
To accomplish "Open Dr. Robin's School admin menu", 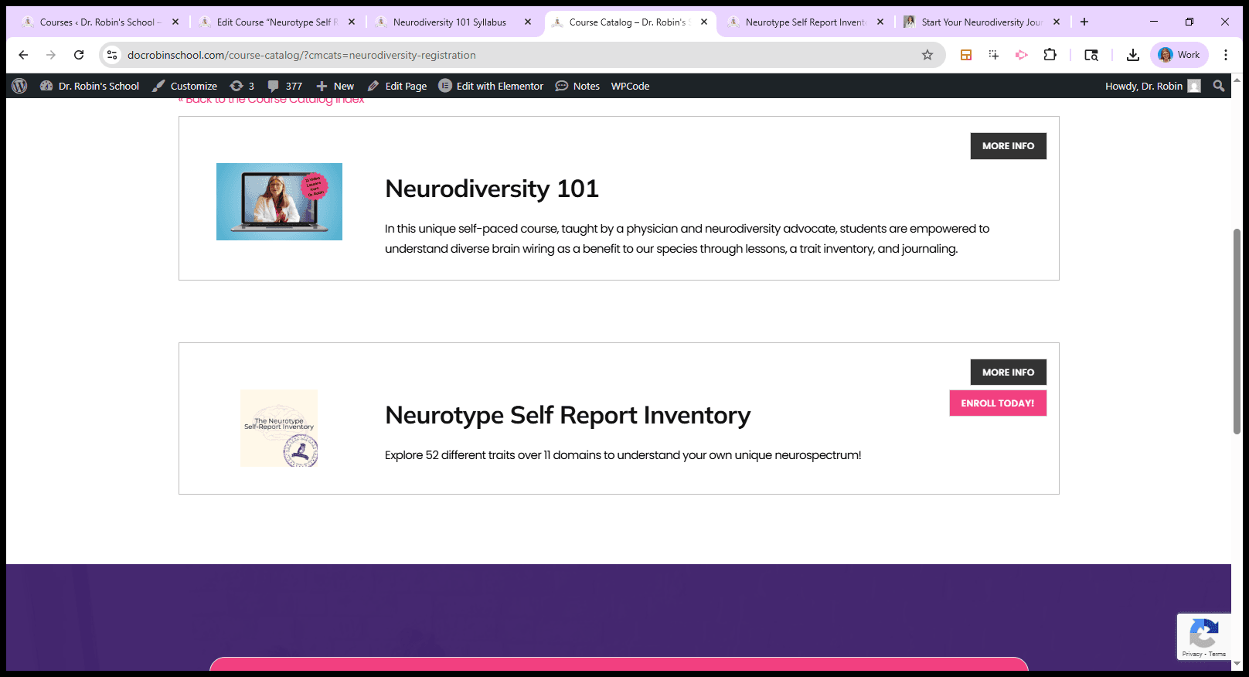I will [x=90, y=86].
